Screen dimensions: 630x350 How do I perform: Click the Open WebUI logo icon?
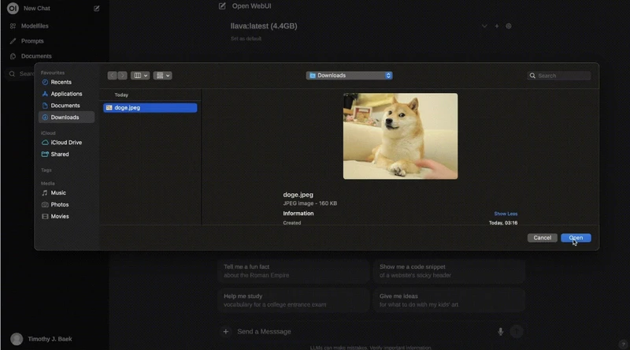13,8
